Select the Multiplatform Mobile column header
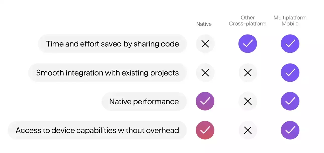324x153 pixels. [290, 21]
